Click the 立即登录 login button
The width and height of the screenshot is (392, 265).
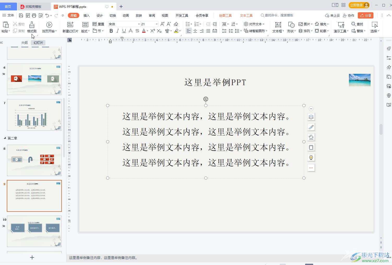tap(359, 5)
